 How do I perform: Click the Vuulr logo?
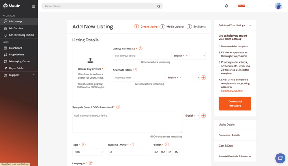[11, 6]
